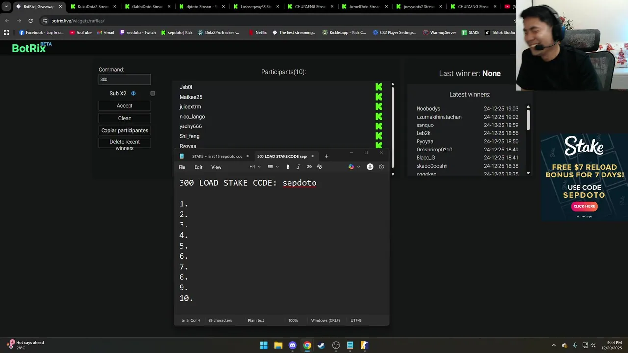Open list style dropdown in Notepad

[273, 167]
